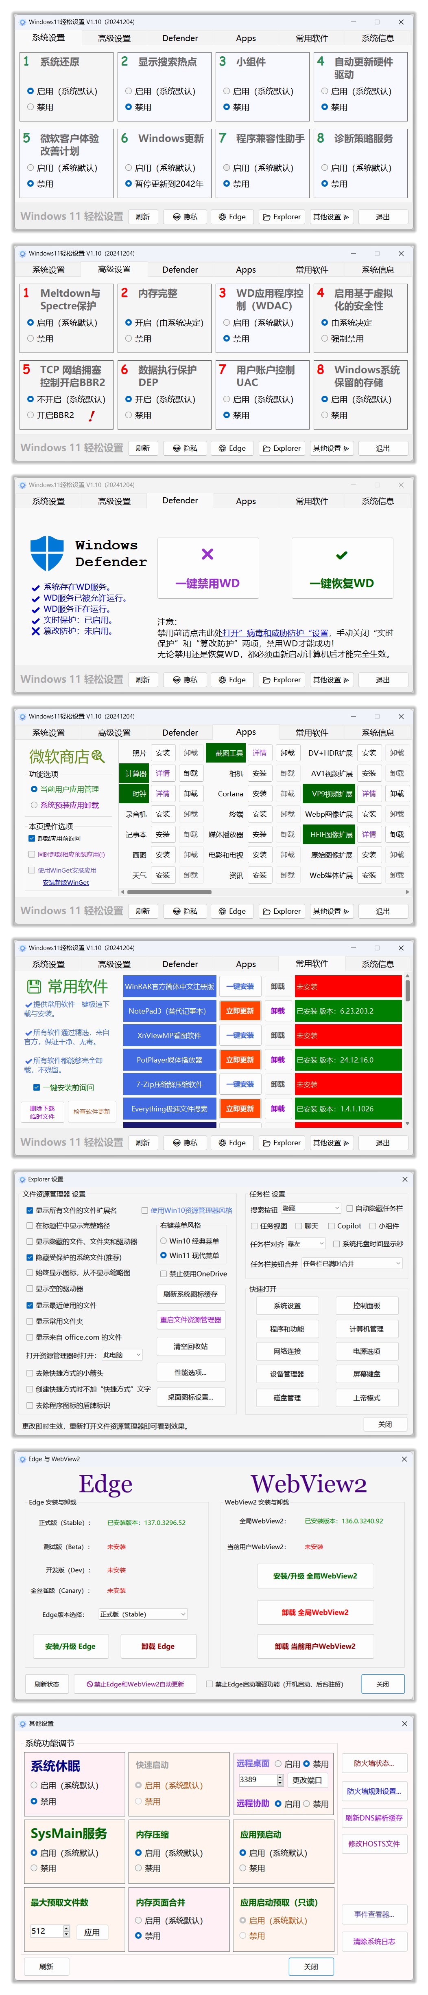Toggle 卸载应用前询问 checkbox
Viewport: 428px width, 1995px height.
54,839
